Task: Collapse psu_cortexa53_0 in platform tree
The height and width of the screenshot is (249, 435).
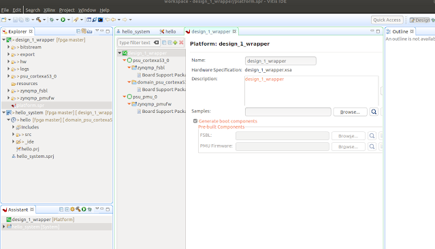Action: tap(125, 60)
